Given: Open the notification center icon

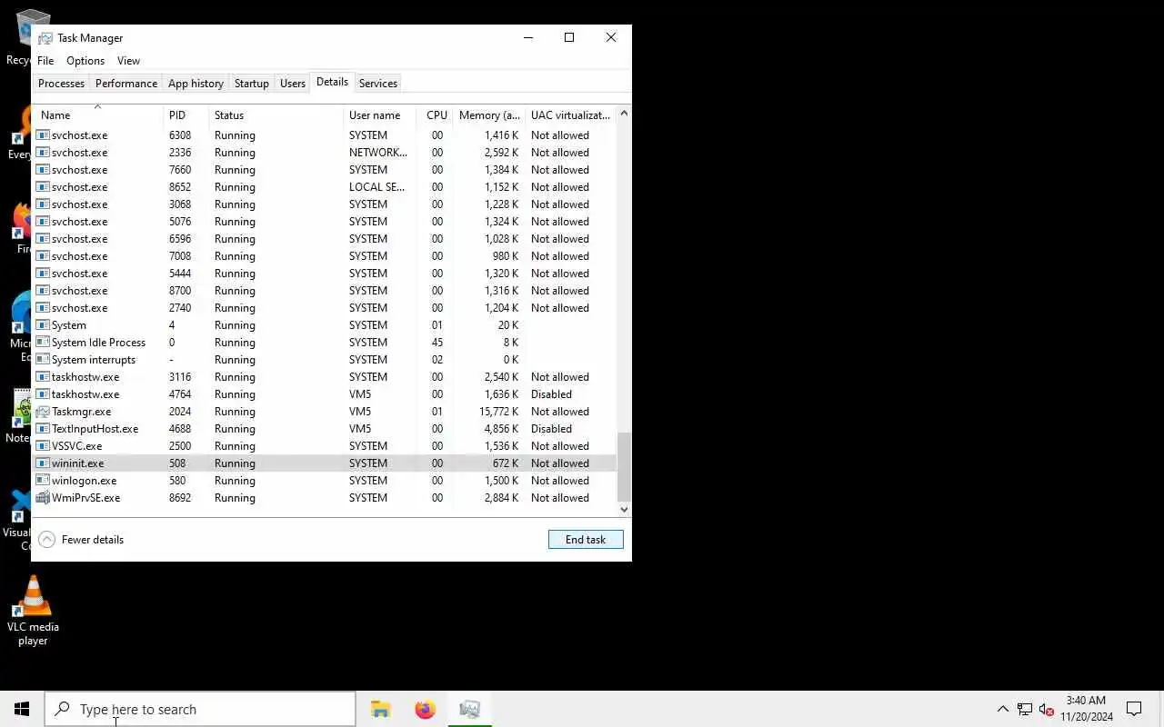Looking at the screenshot, I should point(1134,709).
